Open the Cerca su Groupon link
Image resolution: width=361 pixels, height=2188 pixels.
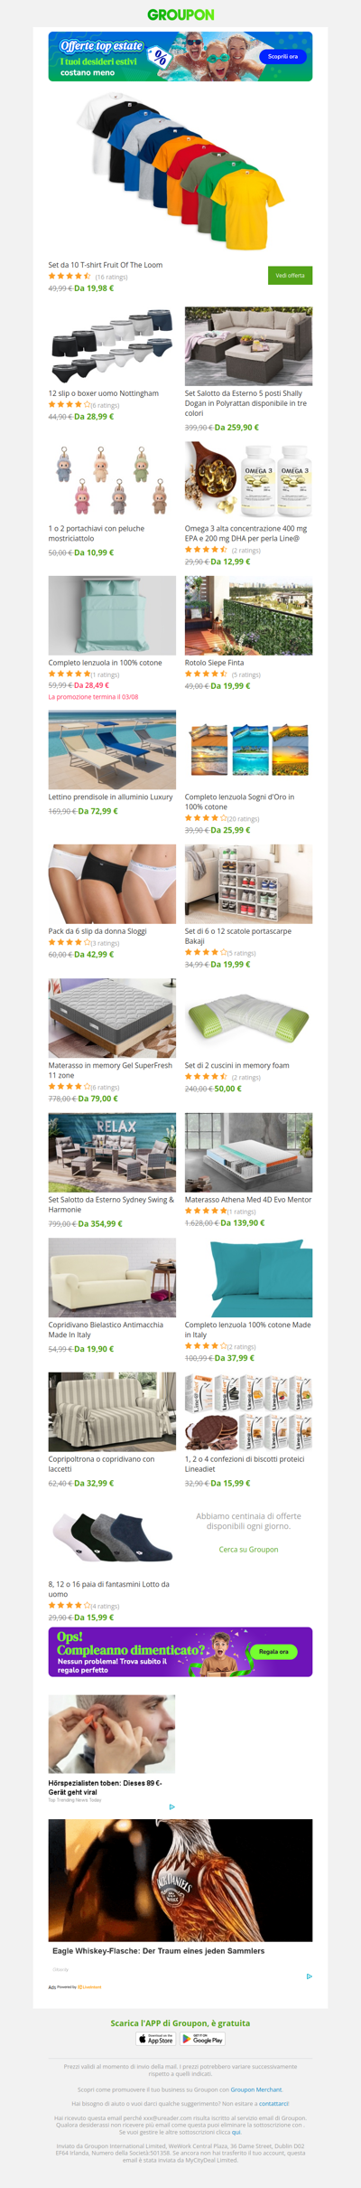click(248, 1550)
